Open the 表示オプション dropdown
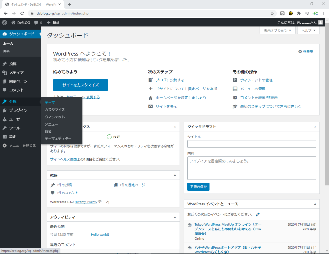The height and width of the screenshot is (254, 329). [277, 31]
